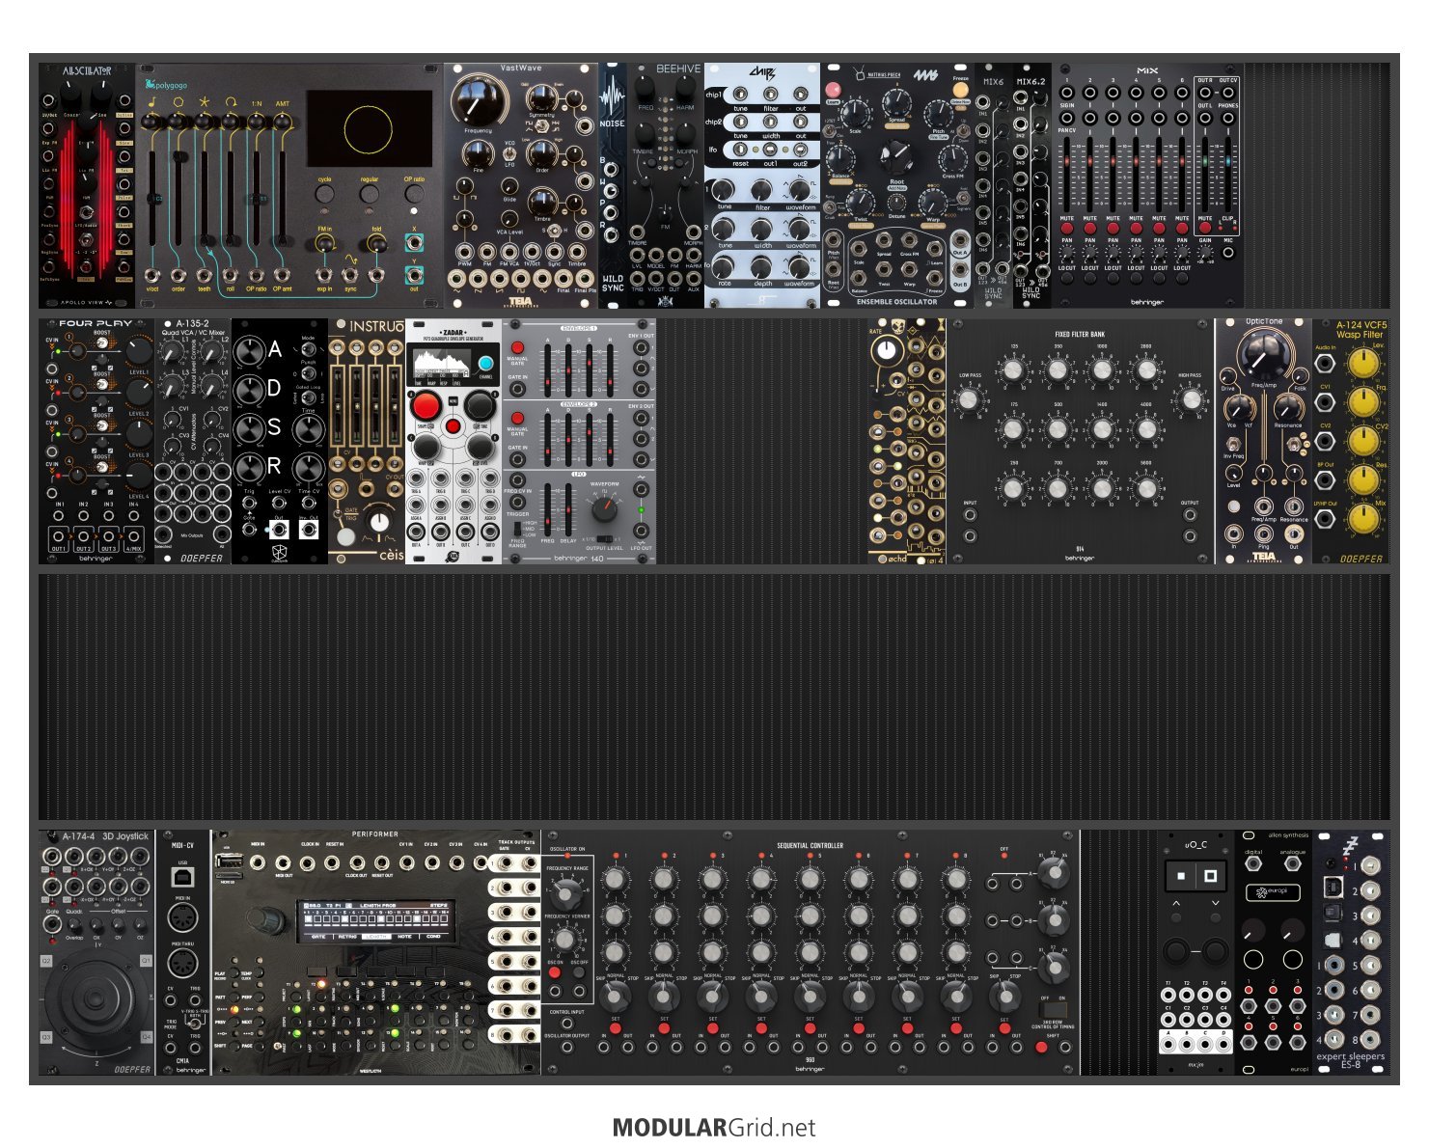Click the channel 3 fader on Behringer MIX

1113,175
